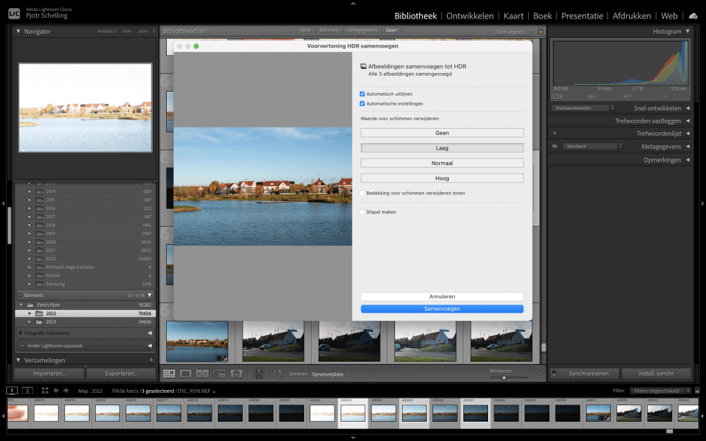Adjust the Miniaturen thumbnail size slider
Image resolution: width=706 pixels, height=441 pixels.
[x=504, y=378]
